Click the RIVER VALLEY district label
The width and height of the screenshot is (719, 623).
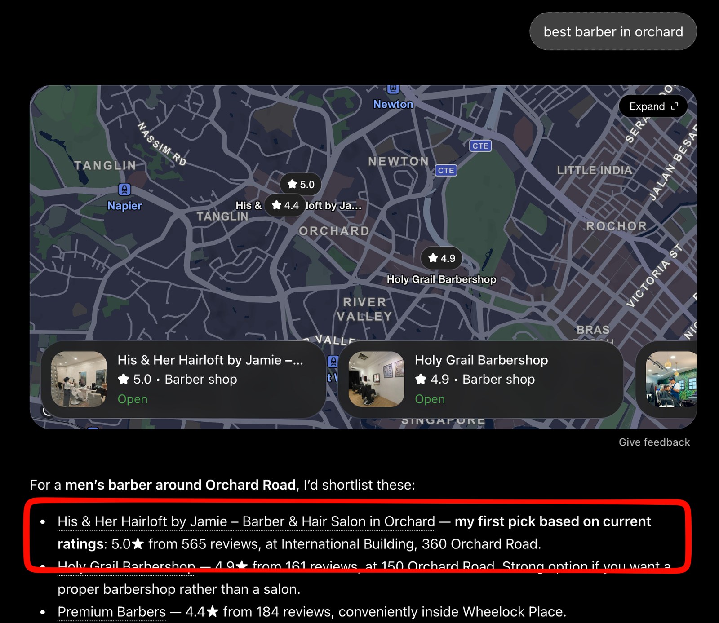tap(364, 309)
